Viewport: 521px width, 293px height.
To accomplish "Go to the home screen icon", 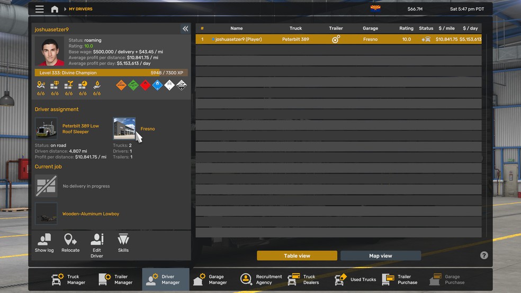I will click(55, 9).
